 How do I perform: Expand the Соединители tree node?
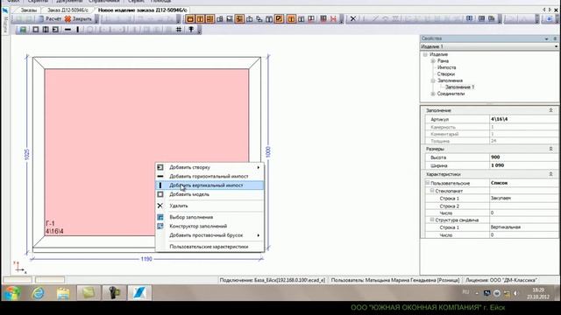tap(433, 94)
